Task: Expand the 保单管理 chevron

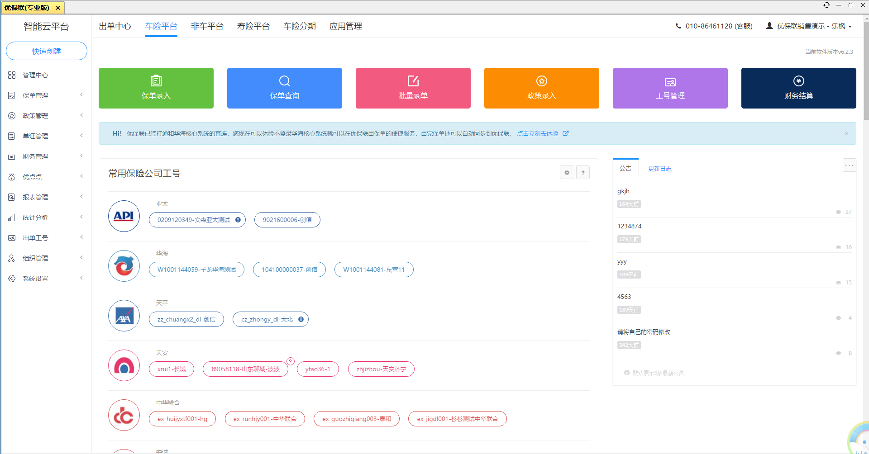Action: [x=81, y=95]
